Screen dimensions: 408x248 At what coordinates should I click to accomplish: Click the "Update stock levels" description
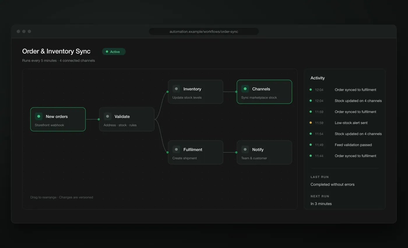pos(187,97)
